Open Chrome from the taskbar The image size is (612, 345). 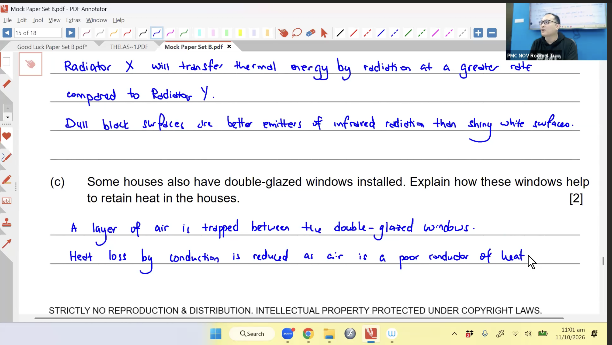[x=308, y=334]
